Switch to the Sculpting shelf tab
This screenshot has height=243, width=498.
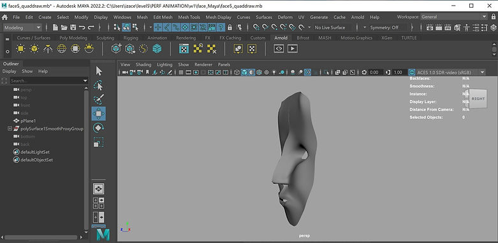click(105, 38)
